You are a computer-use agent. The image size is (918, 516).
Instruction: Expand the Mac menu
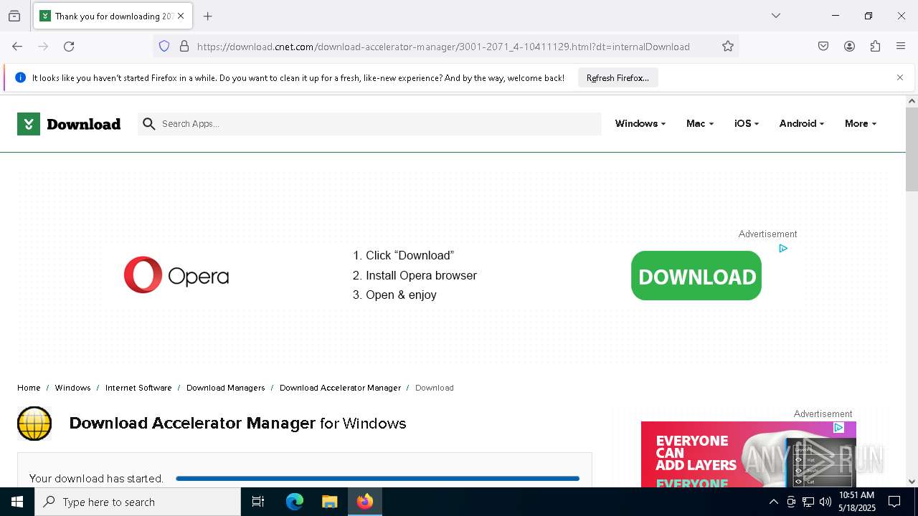(x=699, y=123)
